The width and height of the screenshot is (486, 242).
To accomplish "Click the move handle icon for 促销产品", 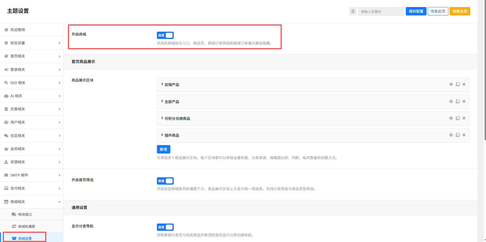I will point(451,84).
